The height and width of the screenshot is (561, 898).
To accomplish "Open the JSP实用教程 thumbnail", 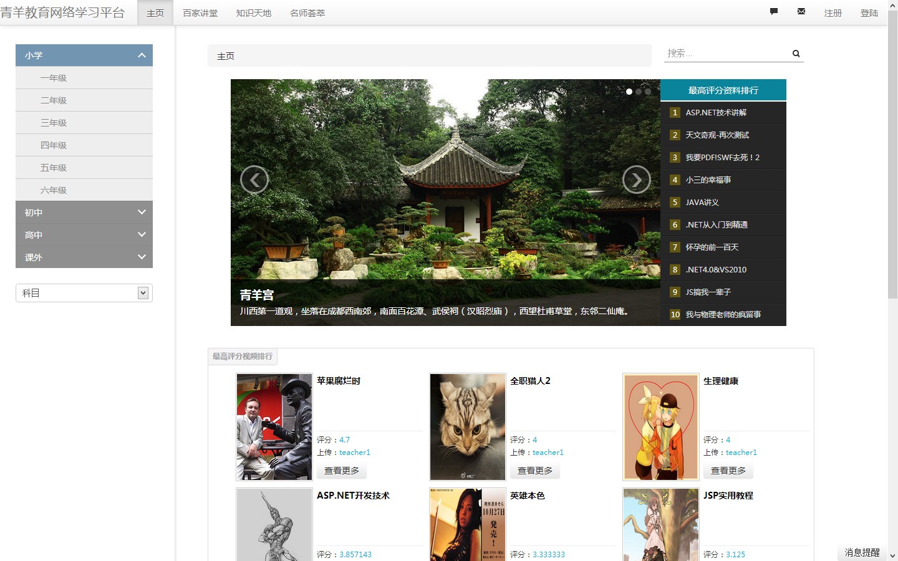I will click(x=661, y=524).
